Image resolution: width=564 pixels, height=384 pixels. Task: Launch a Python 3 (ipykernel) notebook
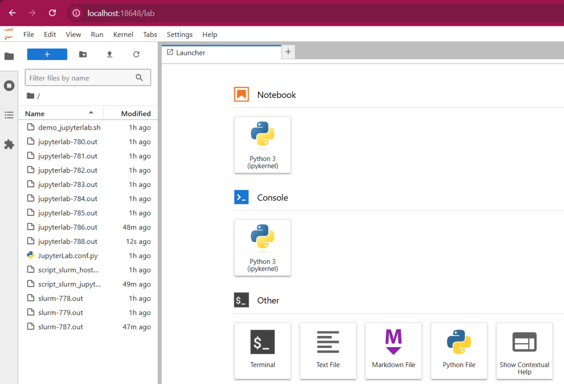click(x=263, y=145)
